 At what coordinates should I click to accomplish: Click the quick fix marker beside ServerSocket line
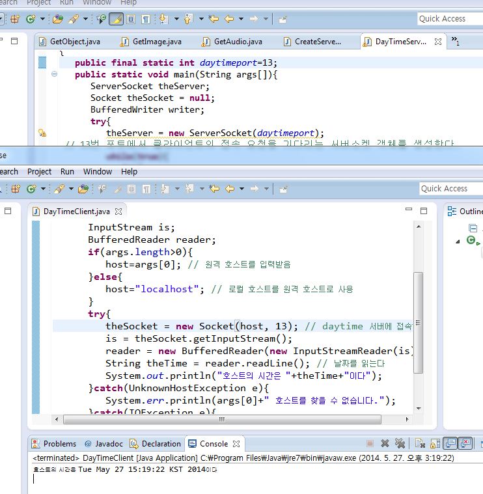point(42,133)
